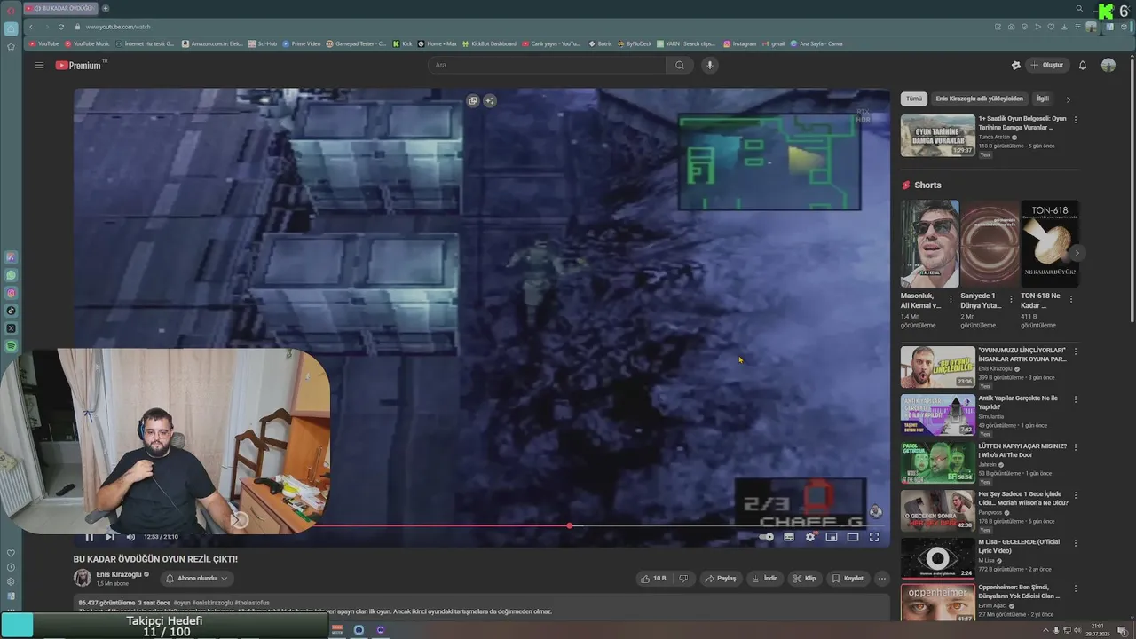The image size is (1136, 639).
Task: Open the Oyun Tarihine Damga Vuranlar thumbnail
Action: (x=937, y=136)
